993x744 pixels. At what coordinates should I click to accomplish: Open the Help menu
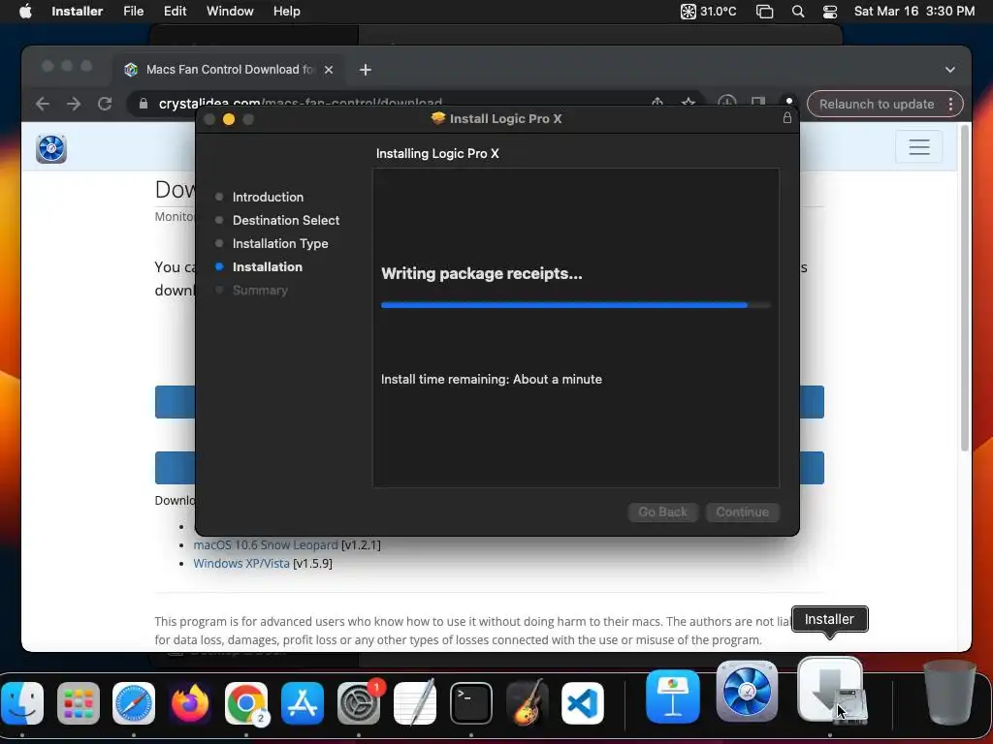tap(286, 12)
